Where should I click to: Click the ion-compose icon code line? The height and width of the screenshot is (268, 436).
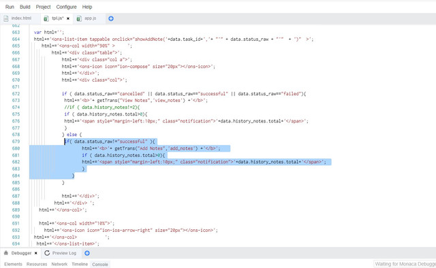point(138,67)
